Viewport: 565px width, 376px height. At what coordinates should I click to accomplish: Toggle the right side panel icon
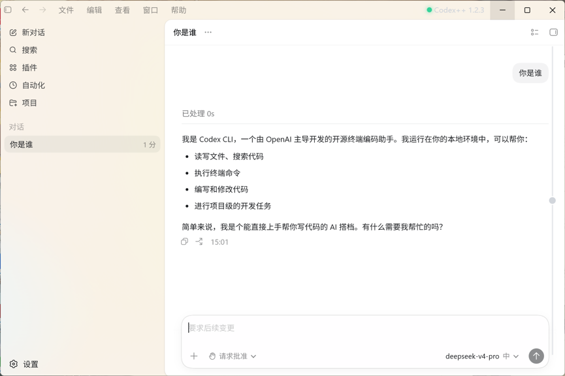(x=553, y=33)
